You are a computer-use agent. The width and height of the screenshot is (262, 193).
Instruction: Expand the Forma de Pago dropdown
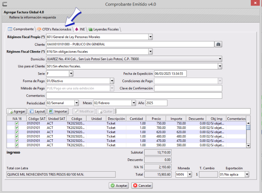click(x=112, y=81)
